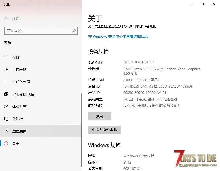Click the Multitasking (多任务处理) icon
Image resolution: width=220 pixels, height=171 pixels.
[6, 82]
